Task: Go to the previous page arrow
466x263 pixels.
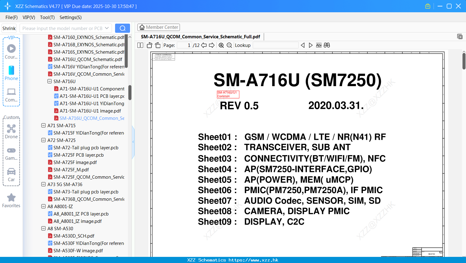Action: pos(204,45)
